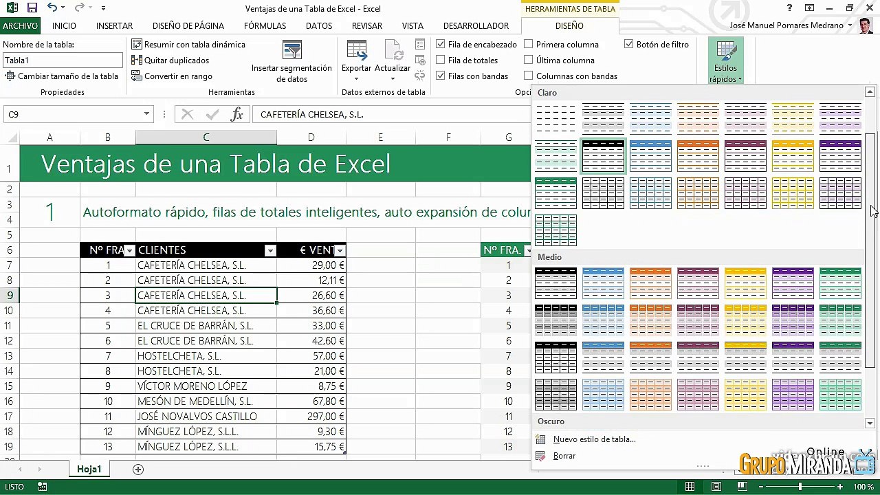Enable Última columna checkbox
Image resolution: width=880 pixels, height=495 pixels.
[529, 60]
